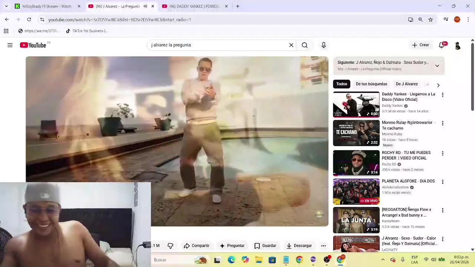The image size is (475, 267).
Task: Open the Te Cachamo video thumbnail
Action: pos(356,133)
